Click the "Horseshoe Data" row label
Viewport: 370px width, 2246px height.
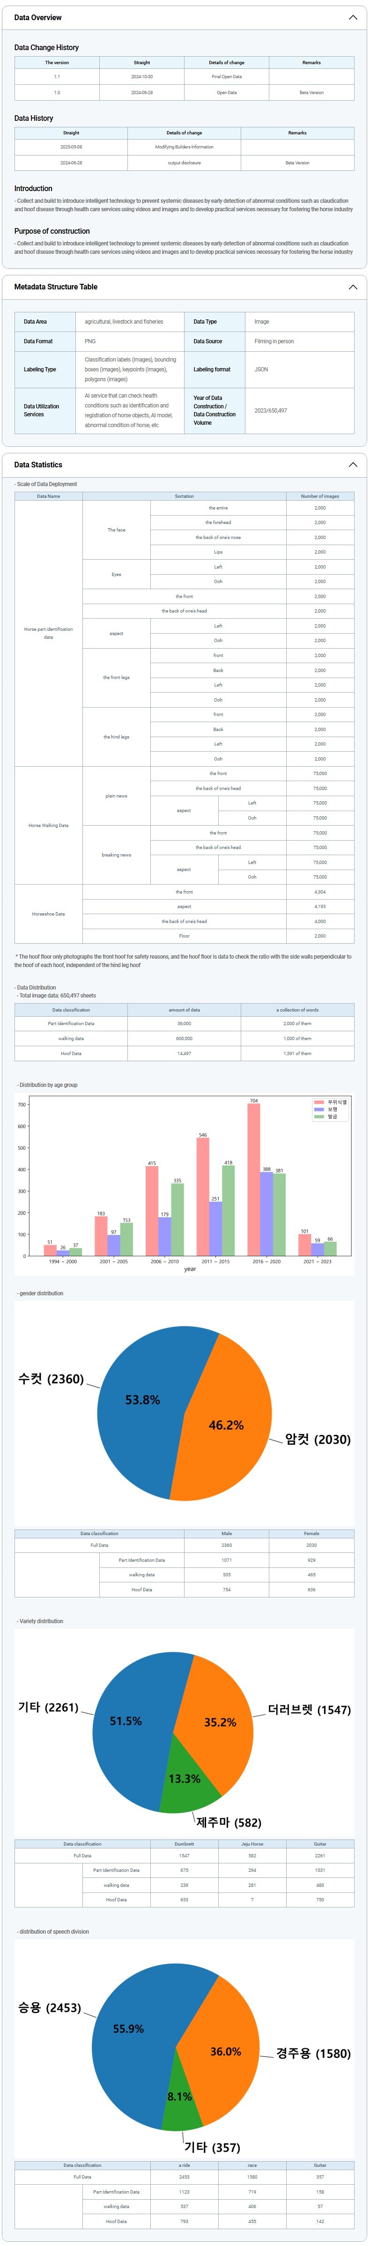(x=48, y=914)
